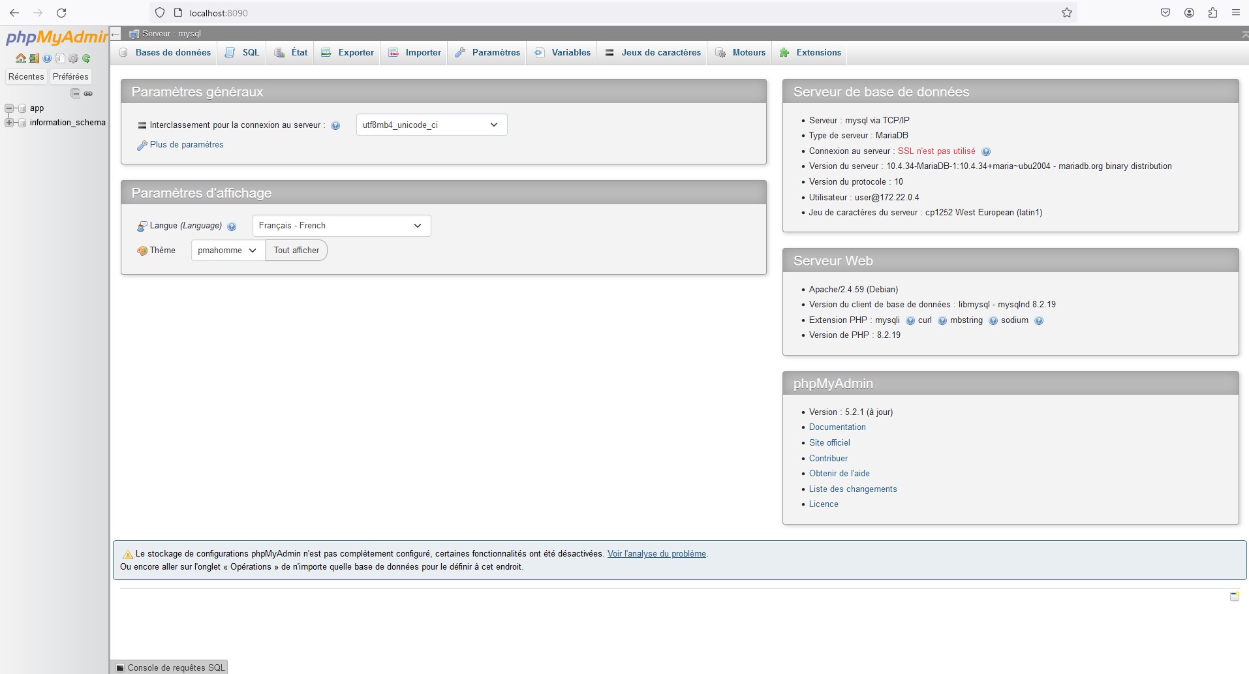This screenshot has width=1249, height=674.
Task: Open the browser hamburger menu
Action: (1236, 13)
